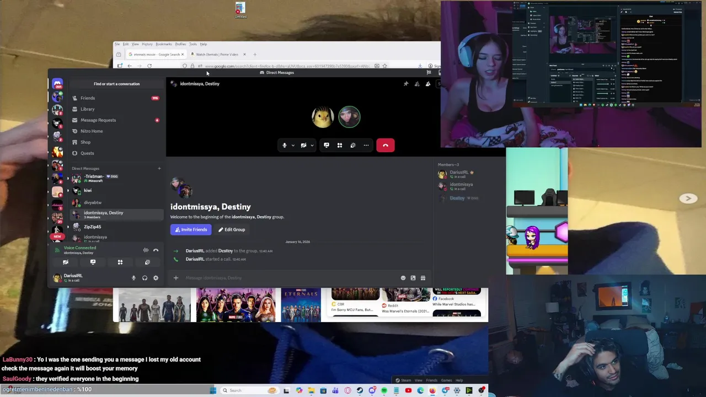706x397 pixels.
Task: Create new DM with plus icon
Action: tap(159, 168)
